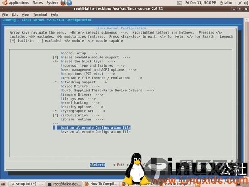The image size is (249, 187).
Task: Launch Firefox from the top panel
Action: (x=63, y=3)
